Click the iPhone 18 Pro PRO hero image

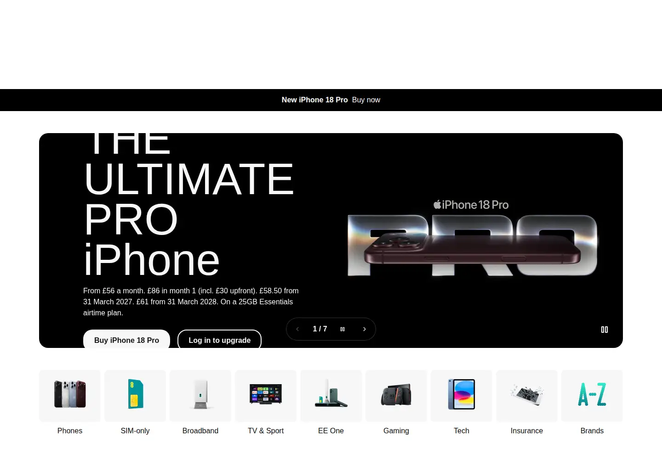(x=473, y=246)
